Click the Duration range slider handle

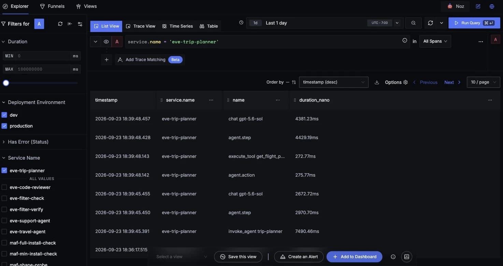click(x=6, y=83)
